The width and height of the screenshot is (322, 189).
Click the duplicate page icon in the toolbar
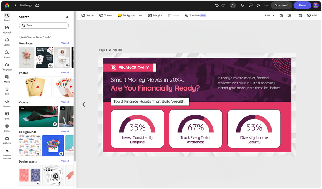click(x=282, y=15)
